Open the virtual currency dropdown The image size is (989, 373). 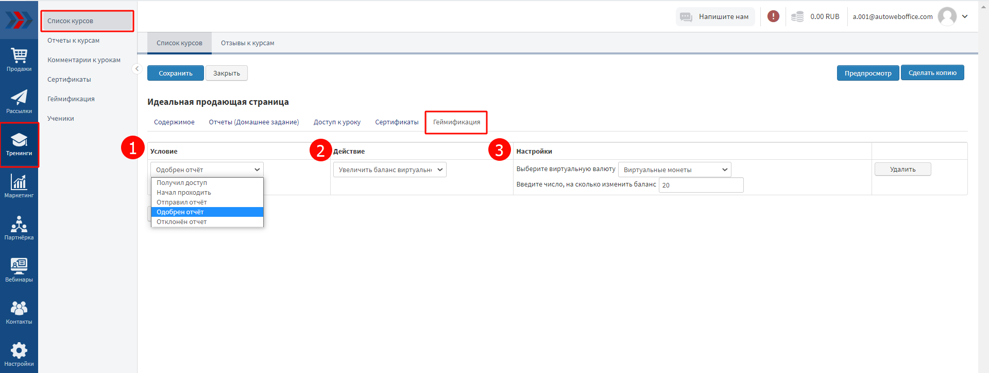click(x=674, y=170)
